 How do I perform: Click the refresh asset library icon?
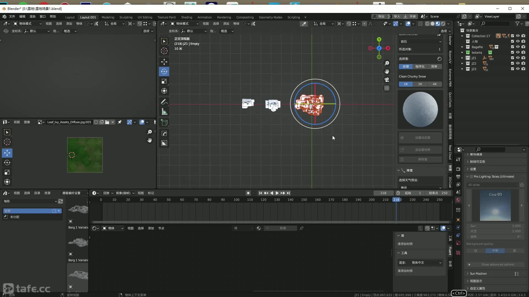61,201
